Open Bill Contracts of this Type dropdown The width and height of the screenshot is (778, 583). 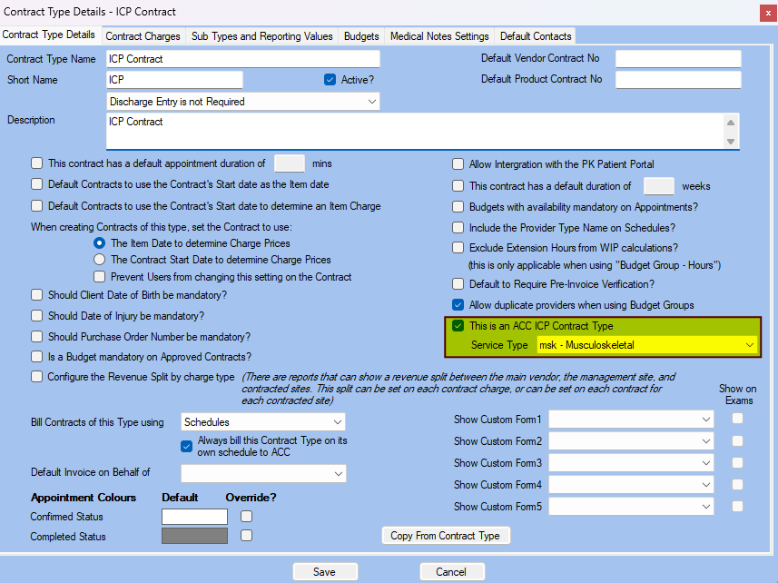tap(263, 422)
